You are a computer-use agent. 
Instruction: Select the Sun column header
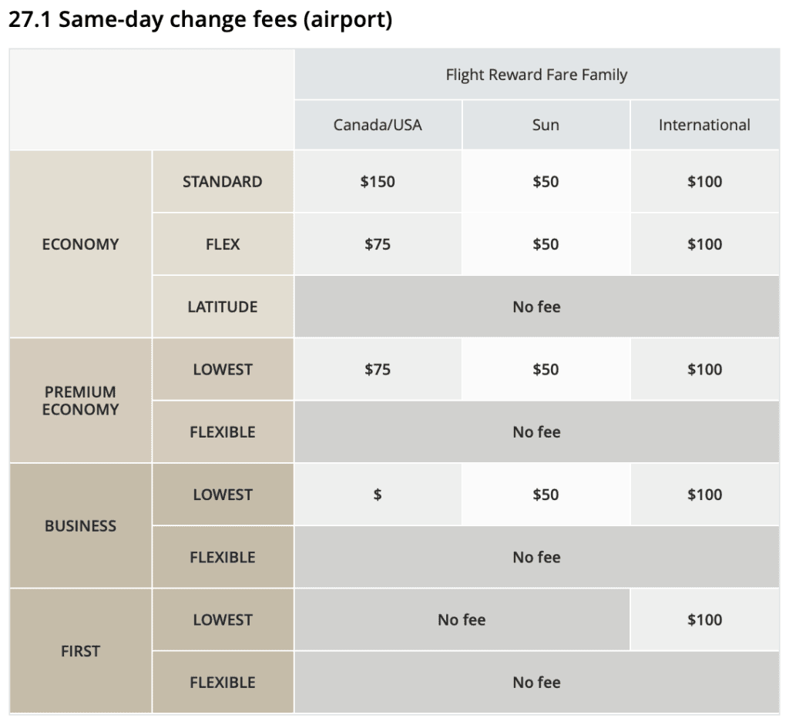point(546,125)
